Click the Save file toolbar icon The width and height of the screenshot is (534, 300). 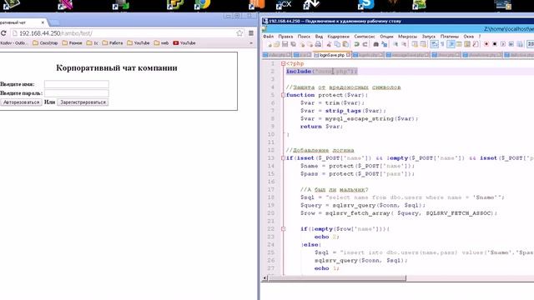point(285,44)
